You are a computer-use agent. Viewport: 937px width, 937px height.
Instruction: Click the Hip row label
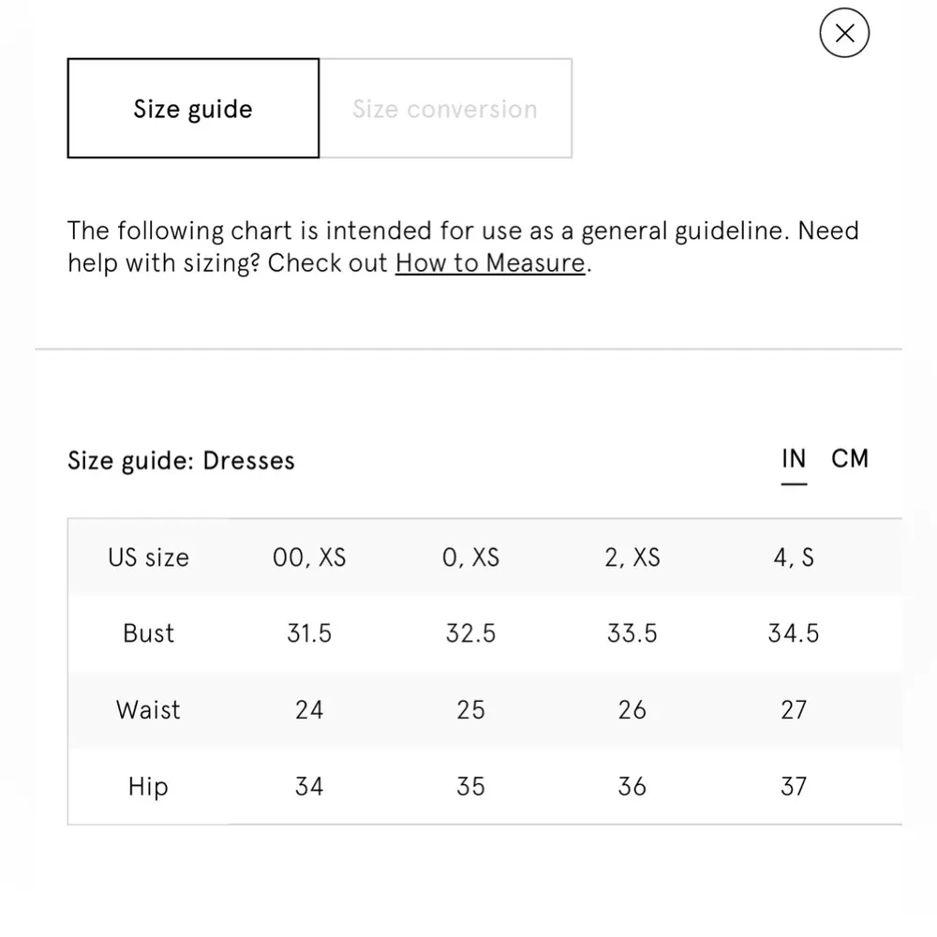(148, 786)
